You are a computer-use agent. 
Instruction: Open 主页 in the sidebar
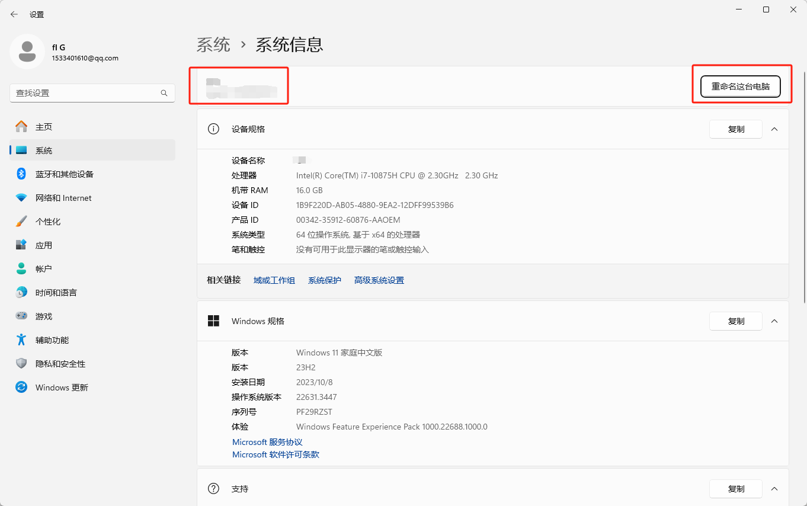point(92,127)
